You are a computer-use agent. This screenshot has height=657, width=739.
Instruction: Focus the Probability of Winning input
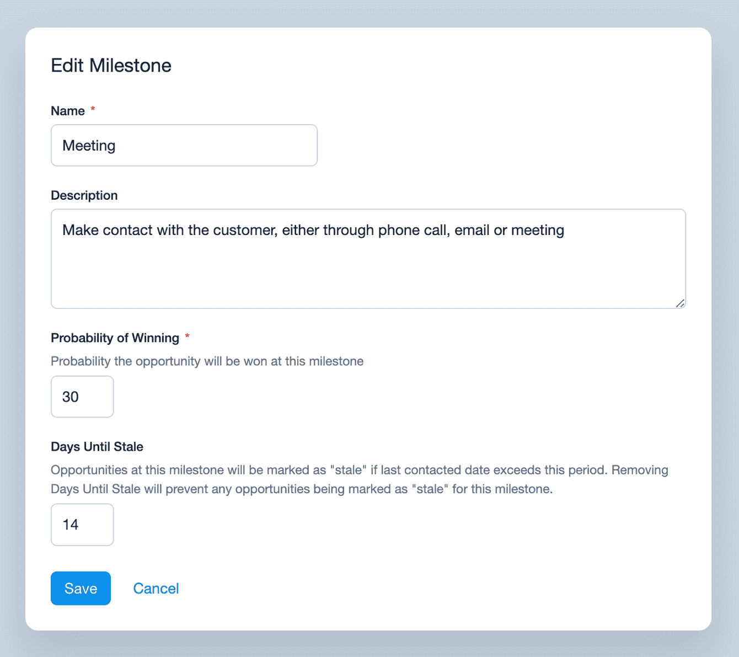point(82,397)
